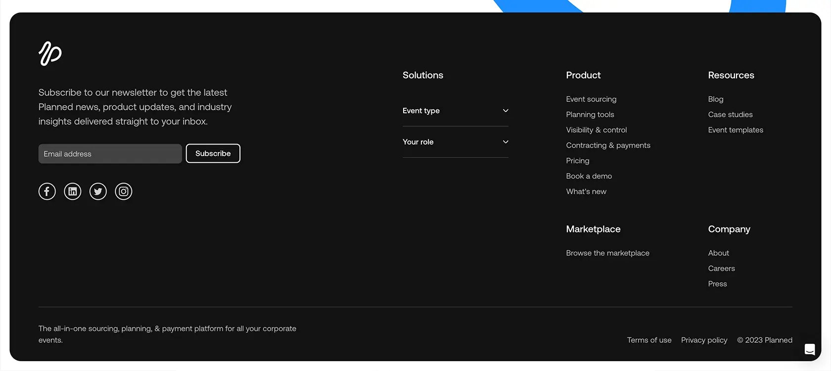View the Privacy policy
Screen dimensions: 831x371
click(x=704, y=340)
